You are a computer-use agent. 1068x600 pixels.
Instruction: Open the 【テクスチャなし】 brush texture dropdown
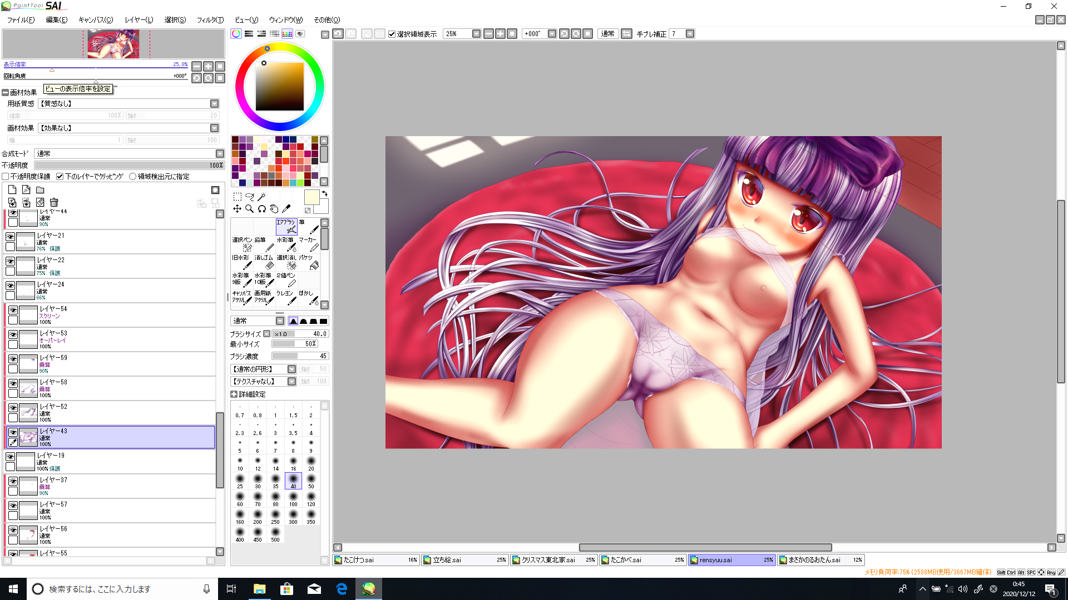291,382
